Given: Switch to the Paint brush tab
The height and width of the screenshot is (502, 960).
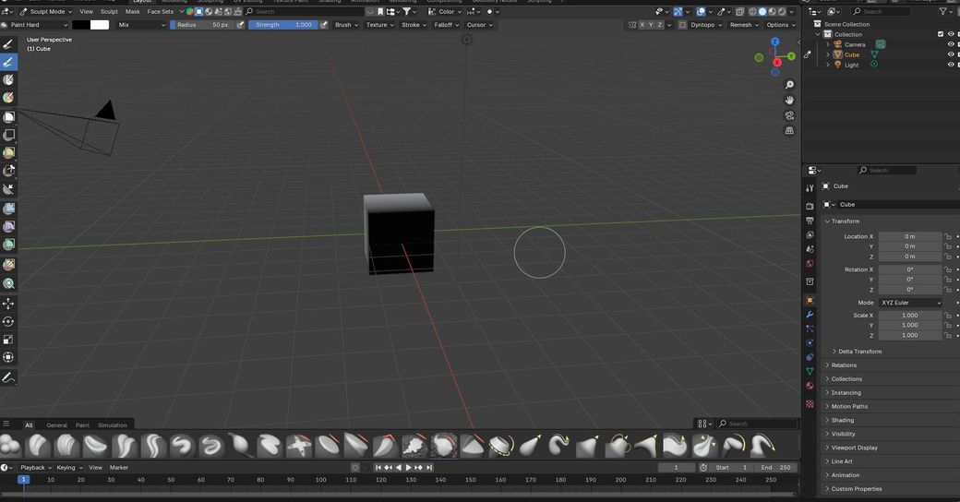Looking at the screenshot, I should point(82,425).
